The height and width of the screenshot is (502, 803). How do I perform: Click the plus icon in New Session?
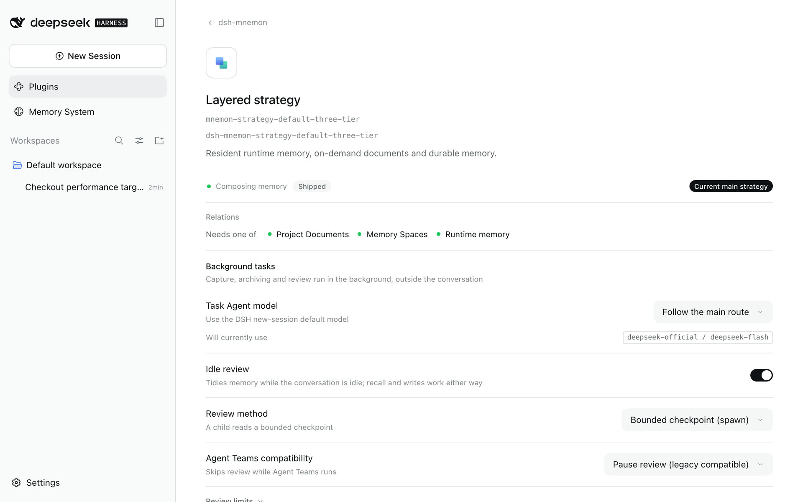[x=60, y=56]
